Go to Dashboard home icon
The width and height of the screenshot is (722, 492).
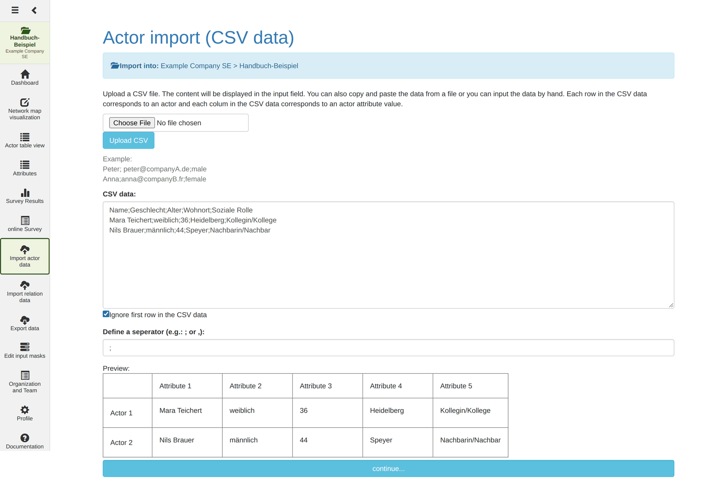point(25,74)
